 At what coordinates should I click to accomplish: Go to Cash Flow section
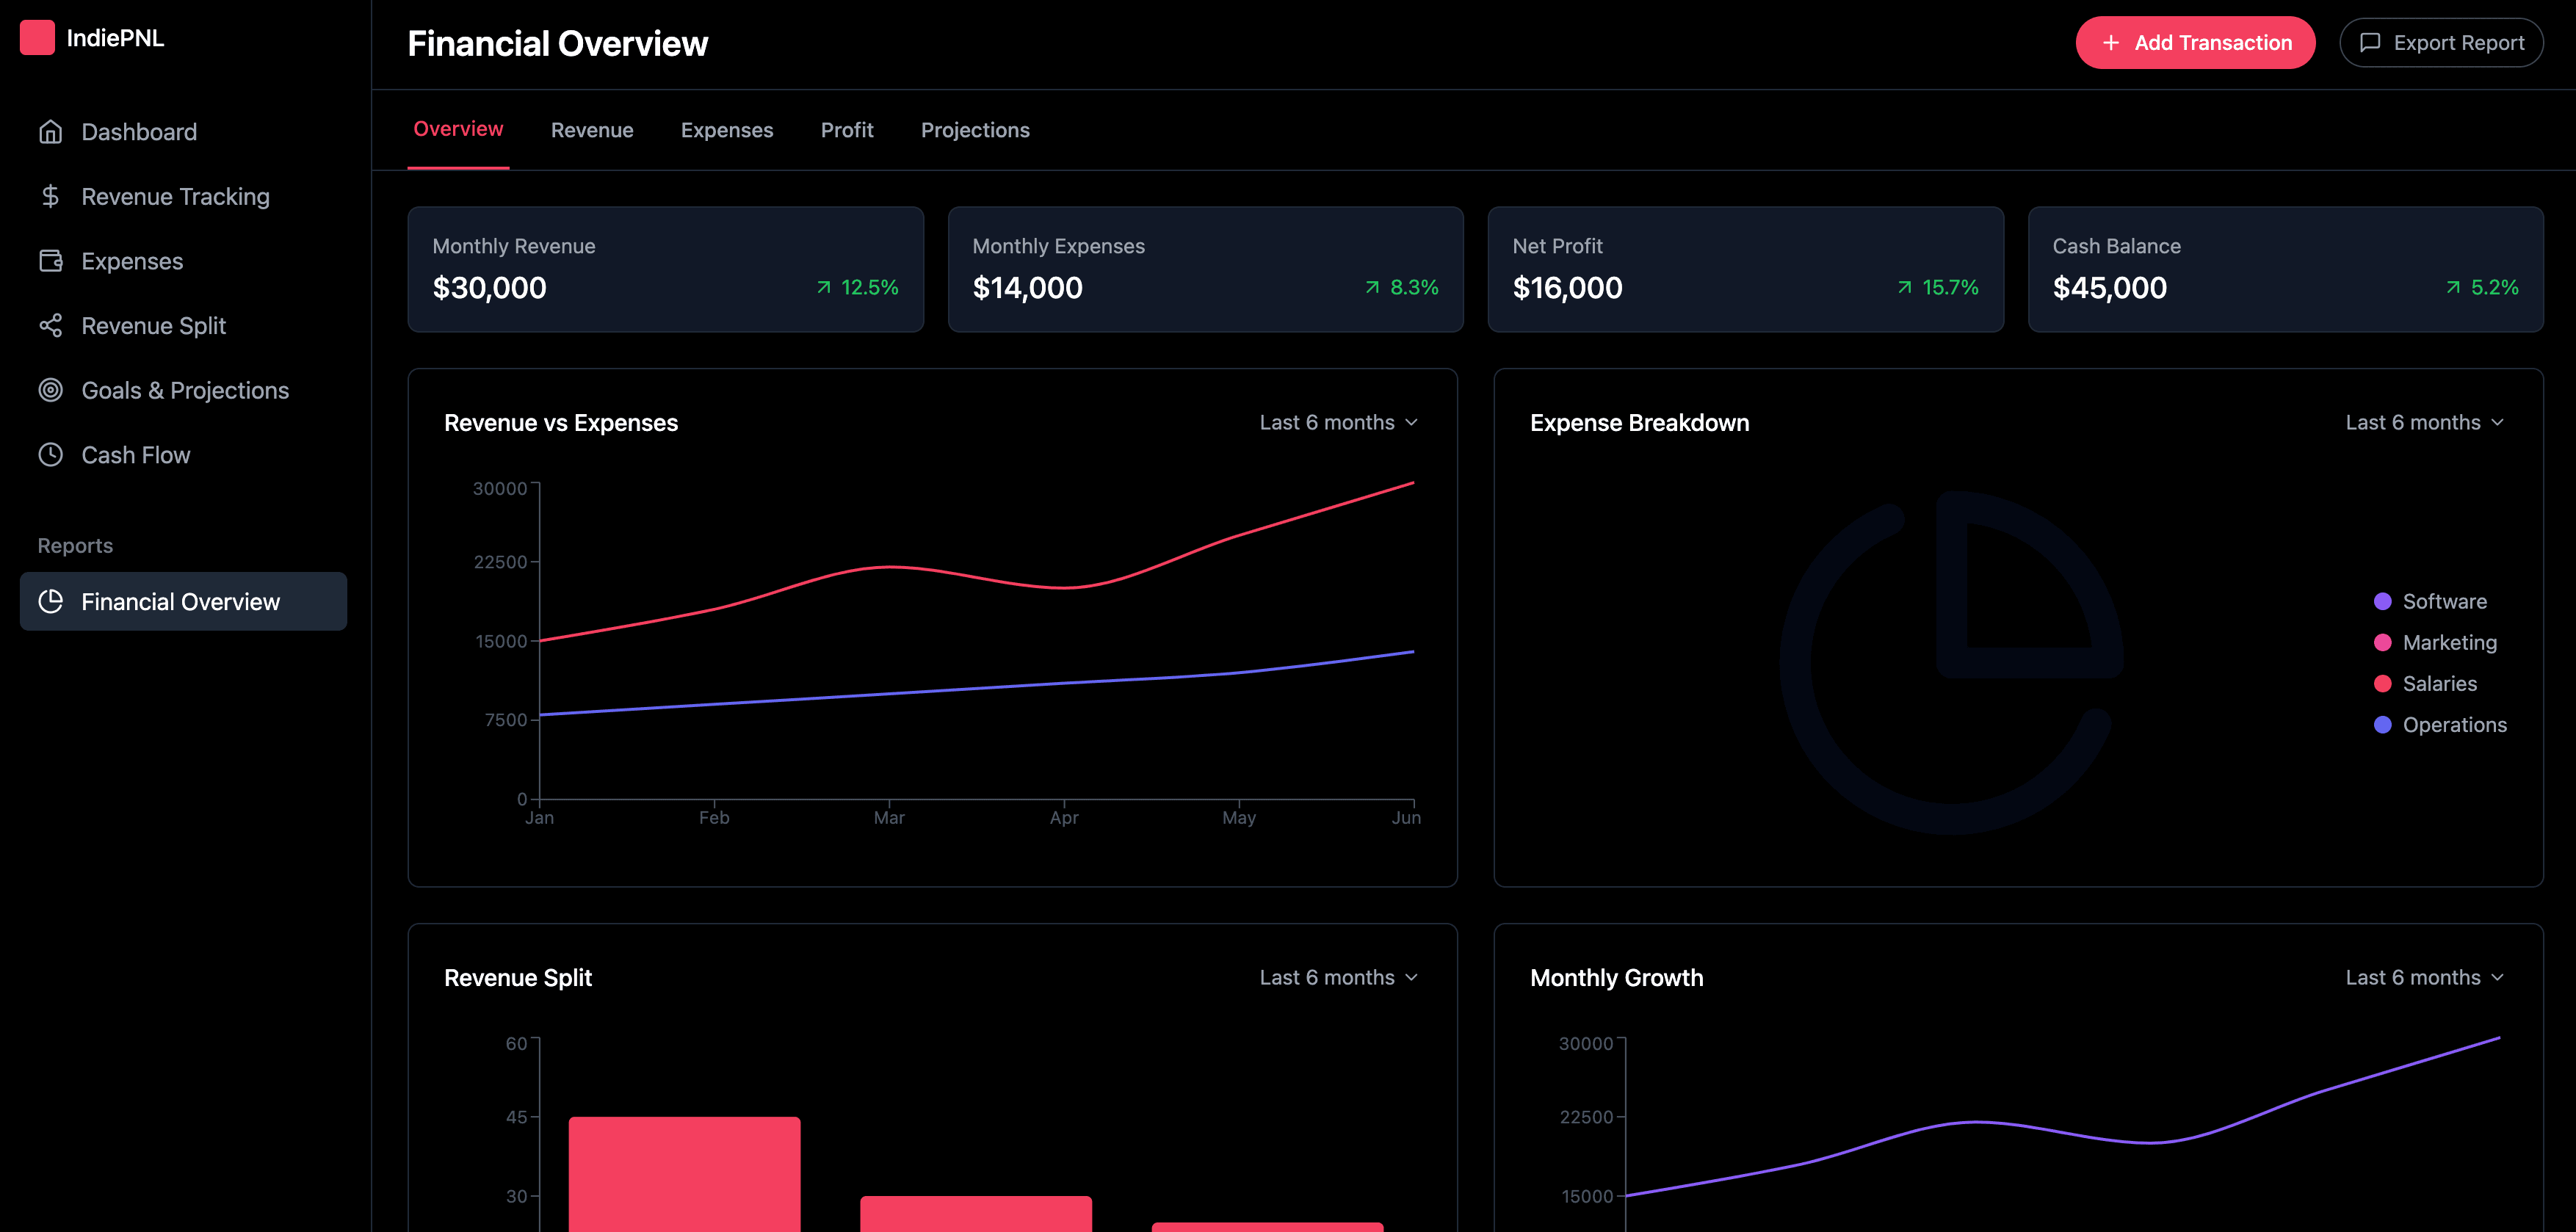coord(183,455)
